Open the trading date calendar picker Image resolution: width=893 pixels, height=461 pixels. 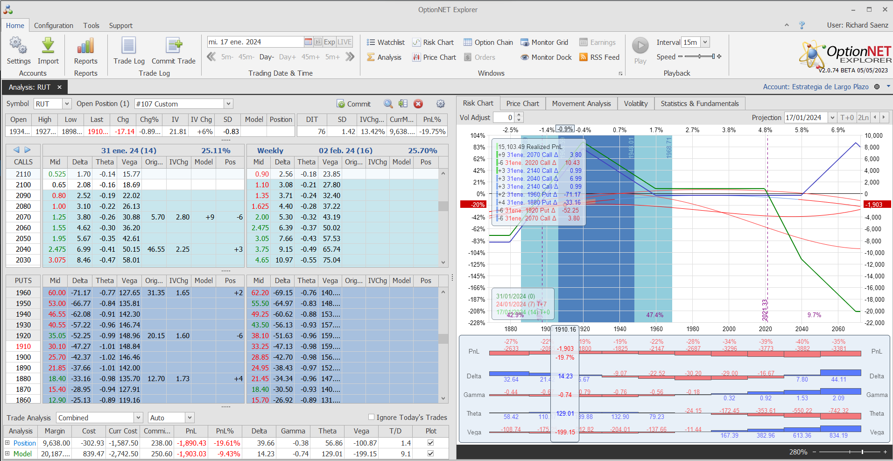tap(308, 42)
